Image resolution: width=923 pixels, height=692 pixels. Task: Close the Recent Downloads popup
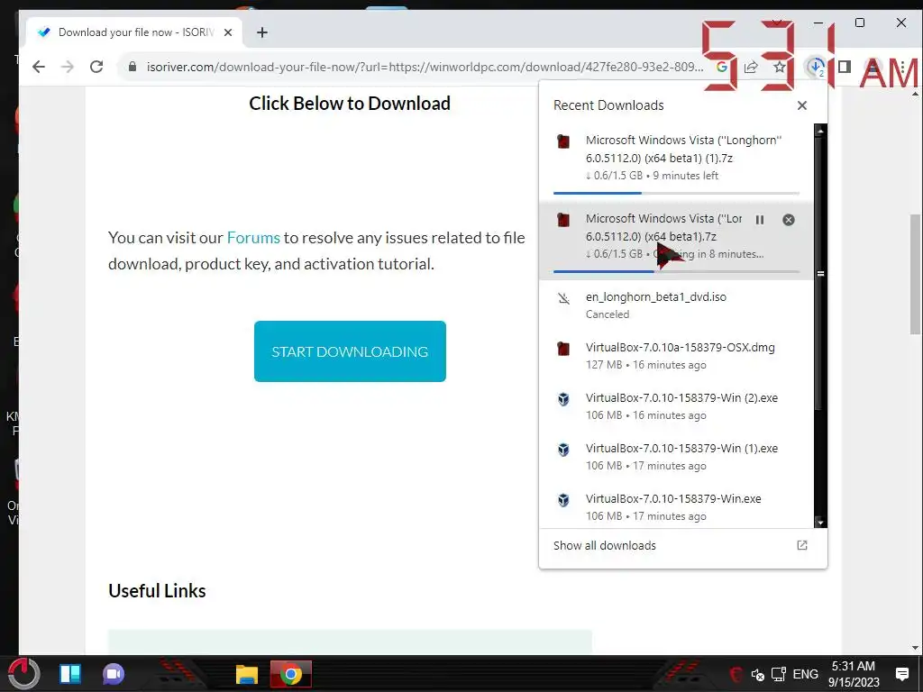[x=801, y=105]
